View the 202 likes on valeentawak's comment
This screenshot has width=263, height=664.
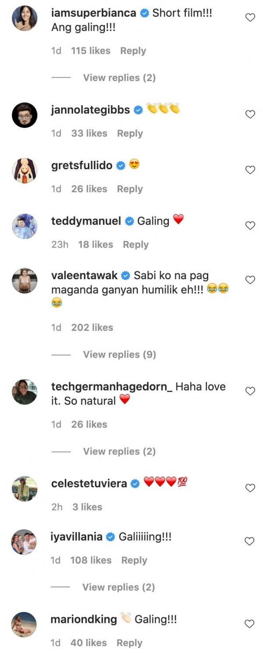[92, 327]
